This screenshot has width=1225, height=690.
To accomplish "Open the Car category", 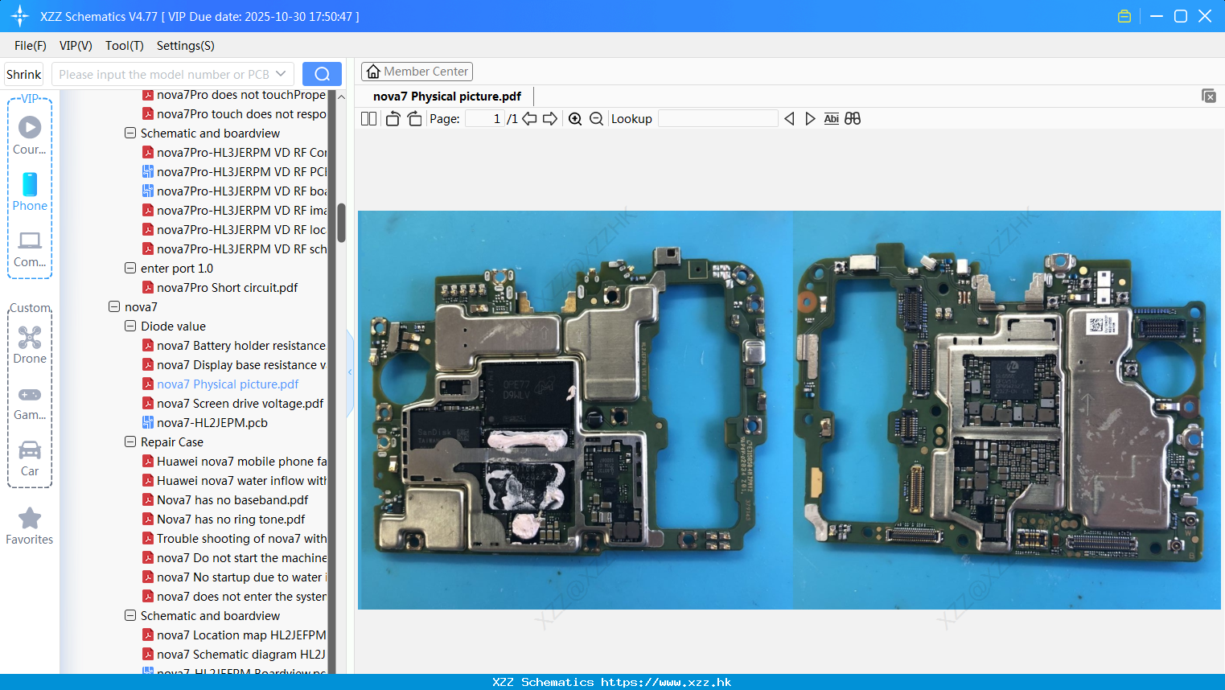I will pyautogui.click(x=30, y=458).
